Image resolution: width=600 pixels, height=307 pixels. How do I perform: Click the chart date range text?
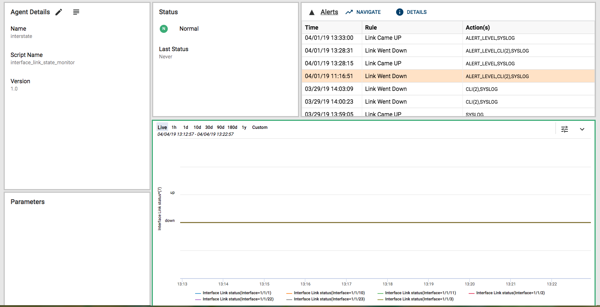196,134
